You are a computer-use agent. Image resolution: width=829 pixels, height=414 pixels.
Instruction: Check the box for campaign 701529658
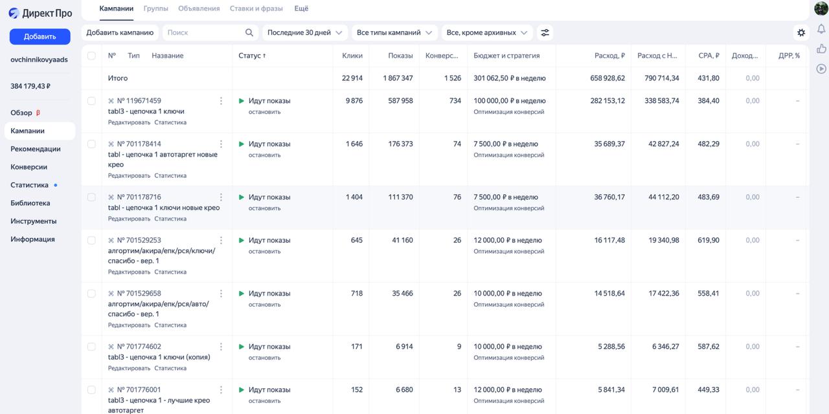[91, 294]
